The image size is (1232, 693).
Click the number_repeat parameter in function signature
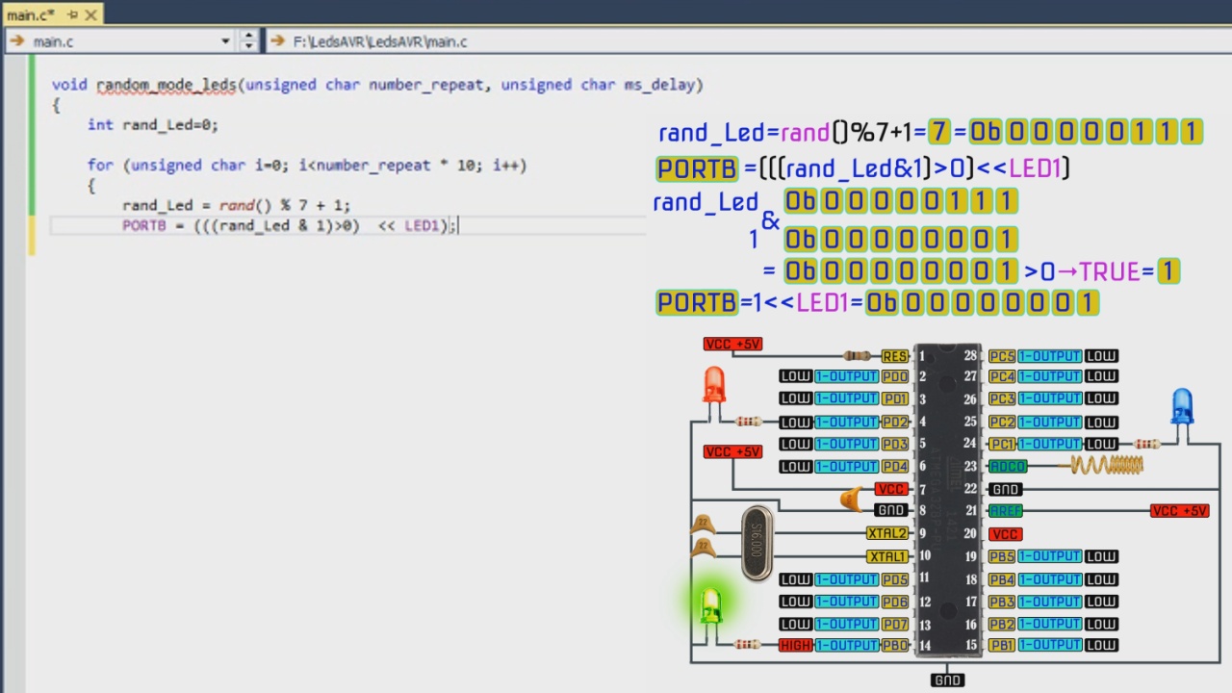(425, 85)
